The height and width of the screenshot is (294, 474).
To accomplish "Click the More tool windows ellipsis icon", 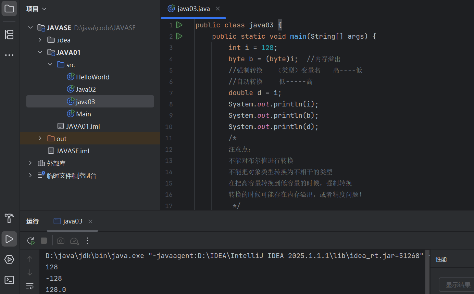I will [x=9, y=55].
